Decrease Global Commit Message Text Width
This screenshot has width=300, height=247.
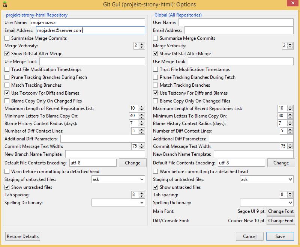[290, 148]
